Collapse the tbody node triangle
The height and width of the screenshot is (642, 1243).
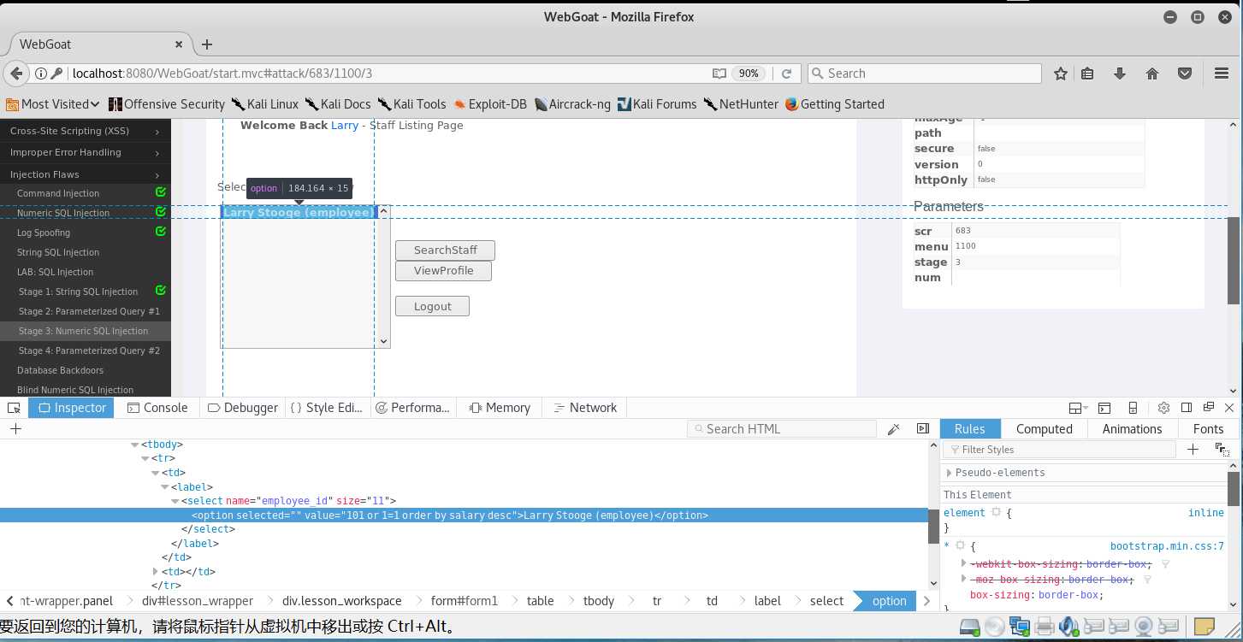pos(134,445)
